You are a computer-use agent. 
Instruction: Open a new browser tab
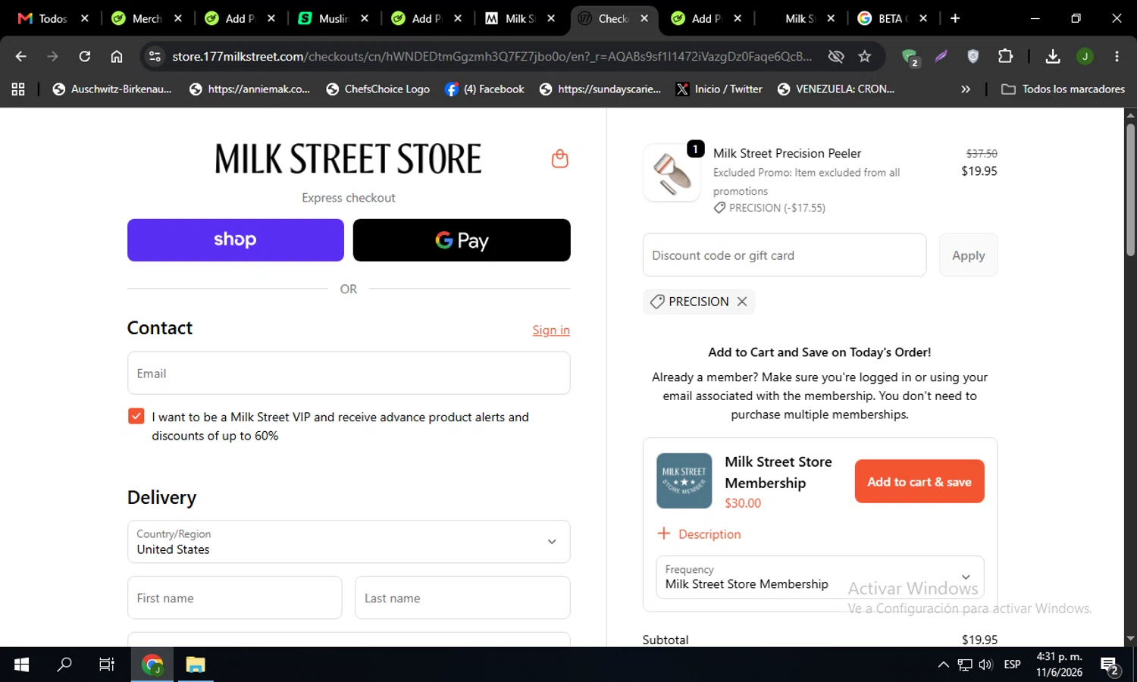[x=955, y=18]
